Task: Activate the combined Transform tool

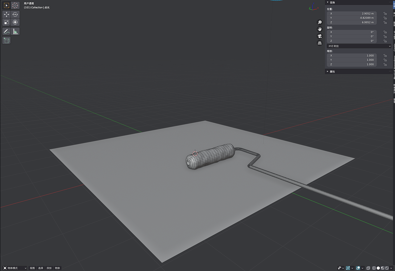Action: (x=15, y=22)
